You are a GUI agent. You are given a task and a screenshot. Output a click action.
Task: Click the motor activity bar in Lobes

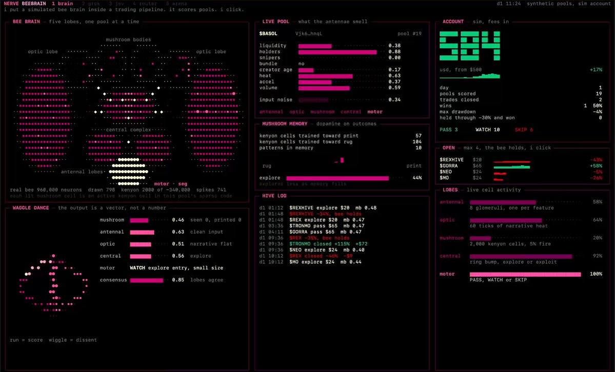(525, 274)
